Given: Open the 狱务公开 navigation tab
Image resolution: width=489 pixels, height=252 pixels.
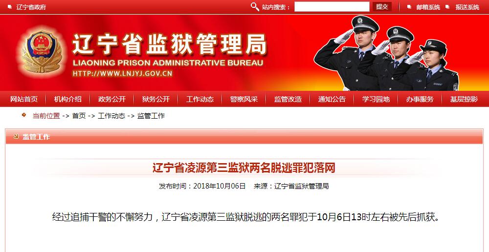Looking at the screenshot, I should (156, 99).
